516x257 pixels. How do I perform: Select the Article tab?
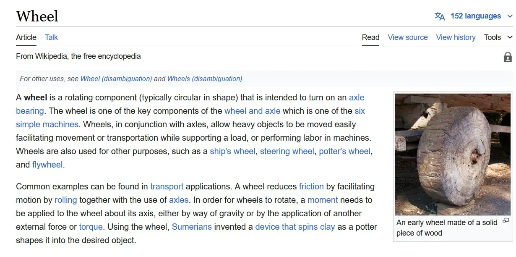[x=26, y=37]
